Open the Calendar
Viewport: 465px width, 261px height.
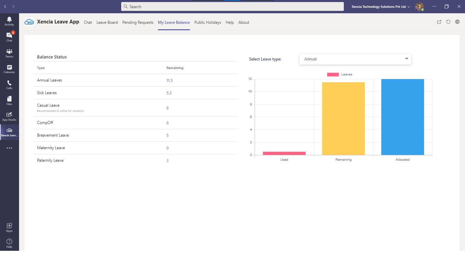[x=9, y=68]
